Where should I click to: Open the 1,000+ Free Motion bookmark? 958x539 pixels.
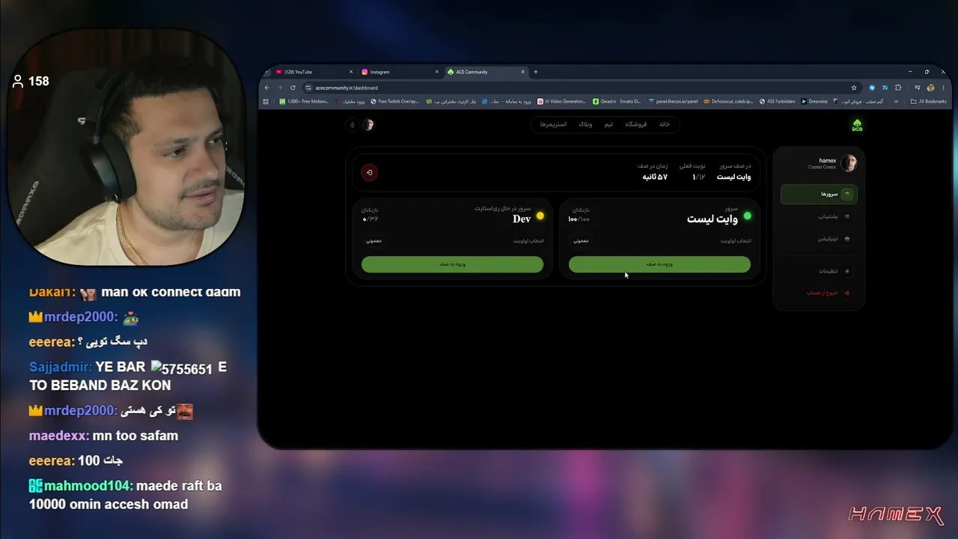[304, 101]
